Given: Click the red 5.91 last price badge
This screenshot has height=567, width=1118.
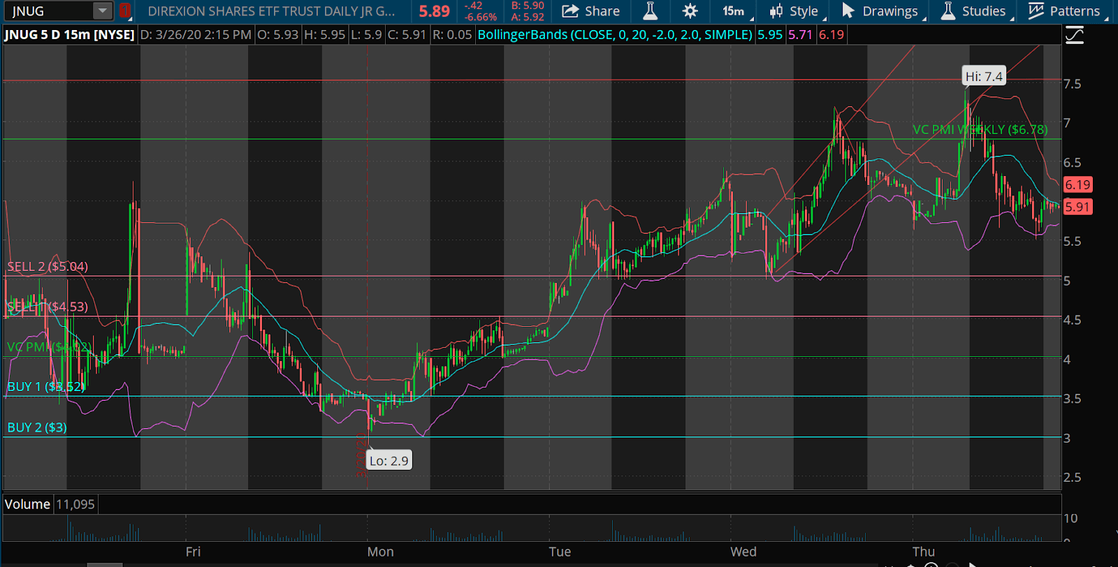Looking at the screenshot, I should 1077,207.
